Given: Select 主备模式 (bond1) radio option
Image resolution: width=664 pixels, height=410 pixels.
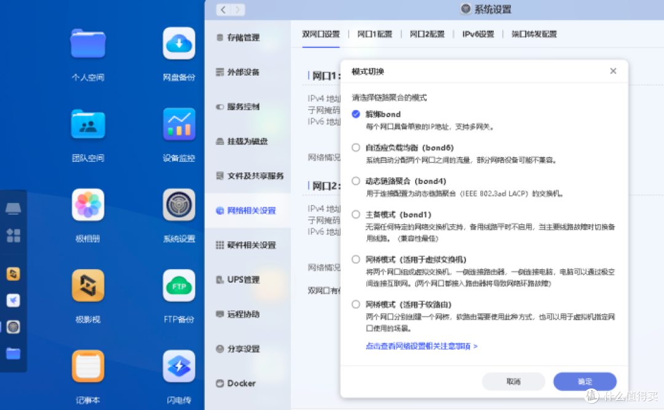Looking at the screenshot, I should [356, 214].
